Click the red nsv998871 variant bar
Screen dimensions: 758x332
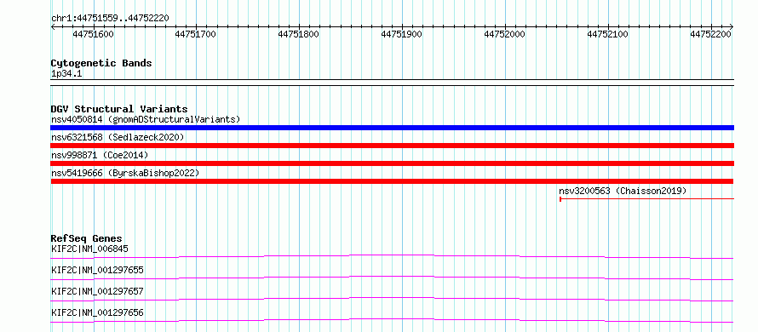(392, 163)
